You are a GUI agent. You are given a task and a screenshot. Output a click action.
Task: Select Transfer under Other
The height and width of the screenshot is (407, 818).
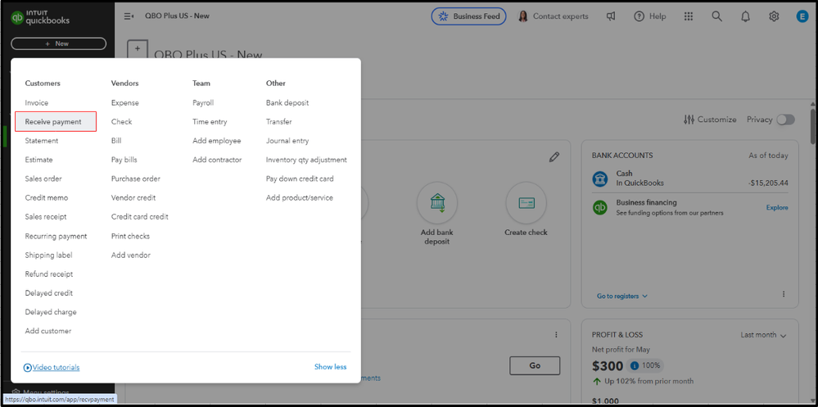coord(279,121)
